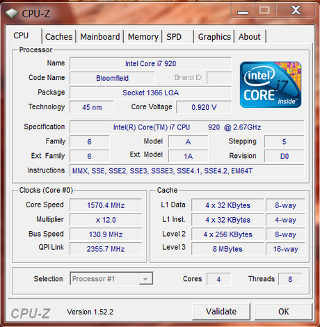Image resolution: width=320 pixels, height=327 pixels.
Task: Click the Code Name value Bloomfield
Action: 113,78
